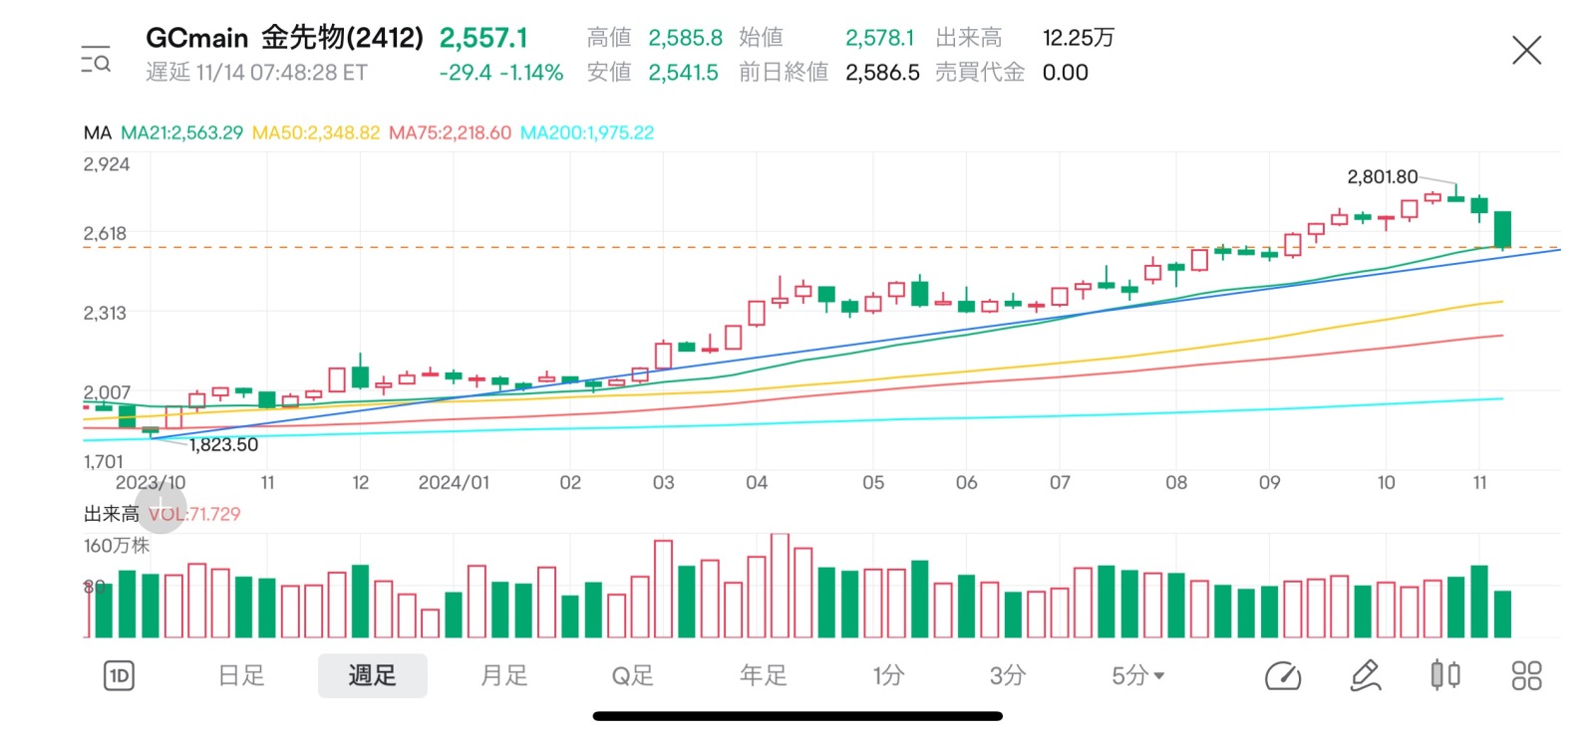Tap the volume figure 12.25万
1595x736 pixels.
pyautogui.click(x=1078, y=38)
